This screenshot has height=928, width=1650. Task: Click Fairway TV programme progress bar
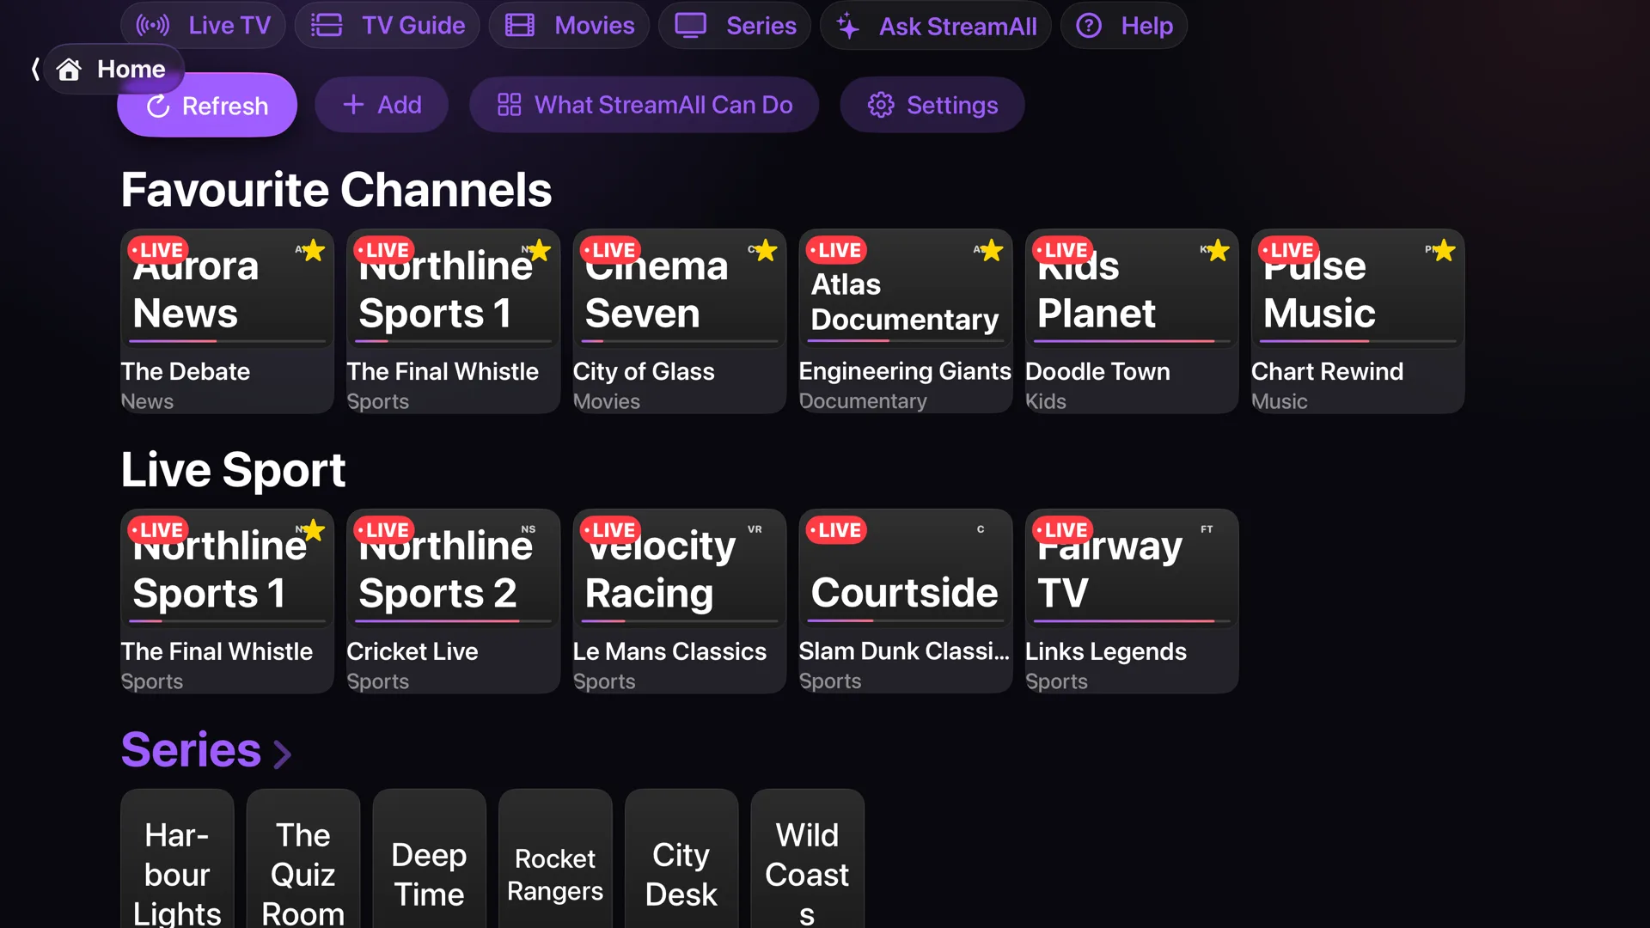coord(1132,620)
